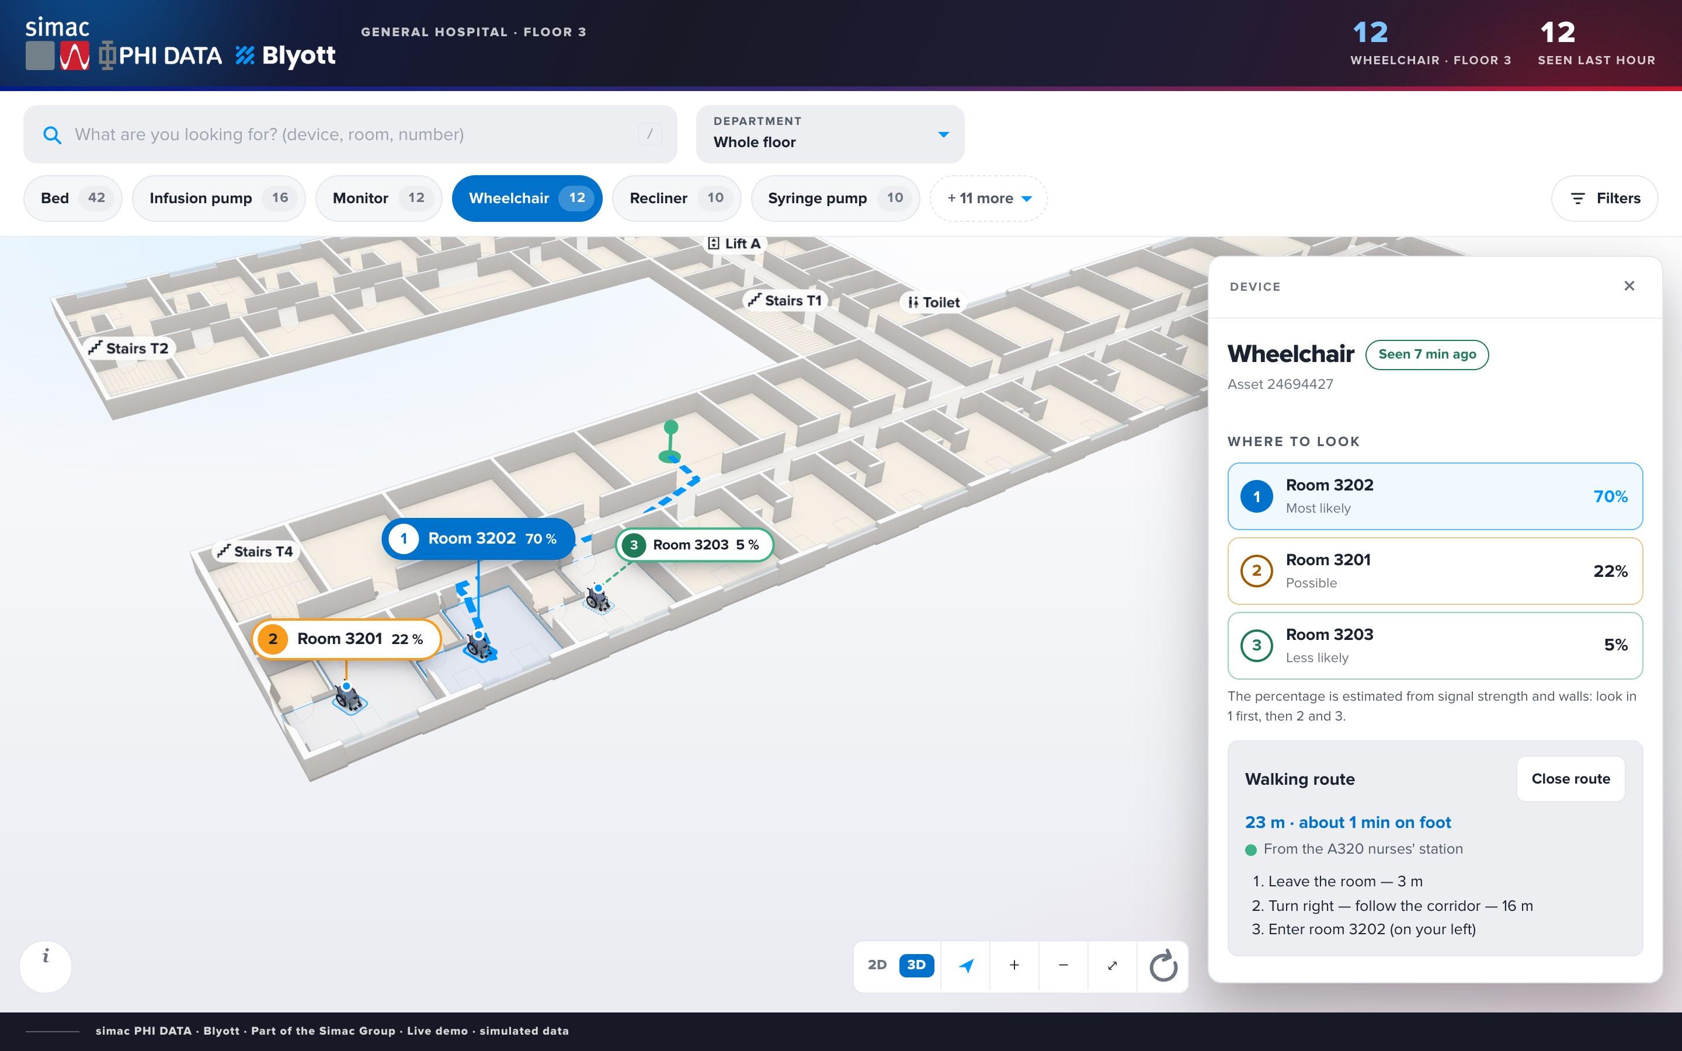Select Room 3203 Less likely card

(x=1436, y=645)
